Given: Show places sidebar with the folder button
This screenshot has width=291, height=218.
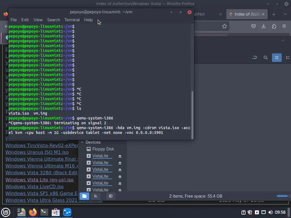Looking at the screenshot, I should point(84,196).
